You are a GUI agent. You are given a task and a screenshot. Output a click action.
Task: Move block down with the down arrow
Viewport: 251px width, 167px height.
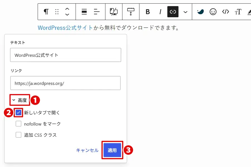67,14
